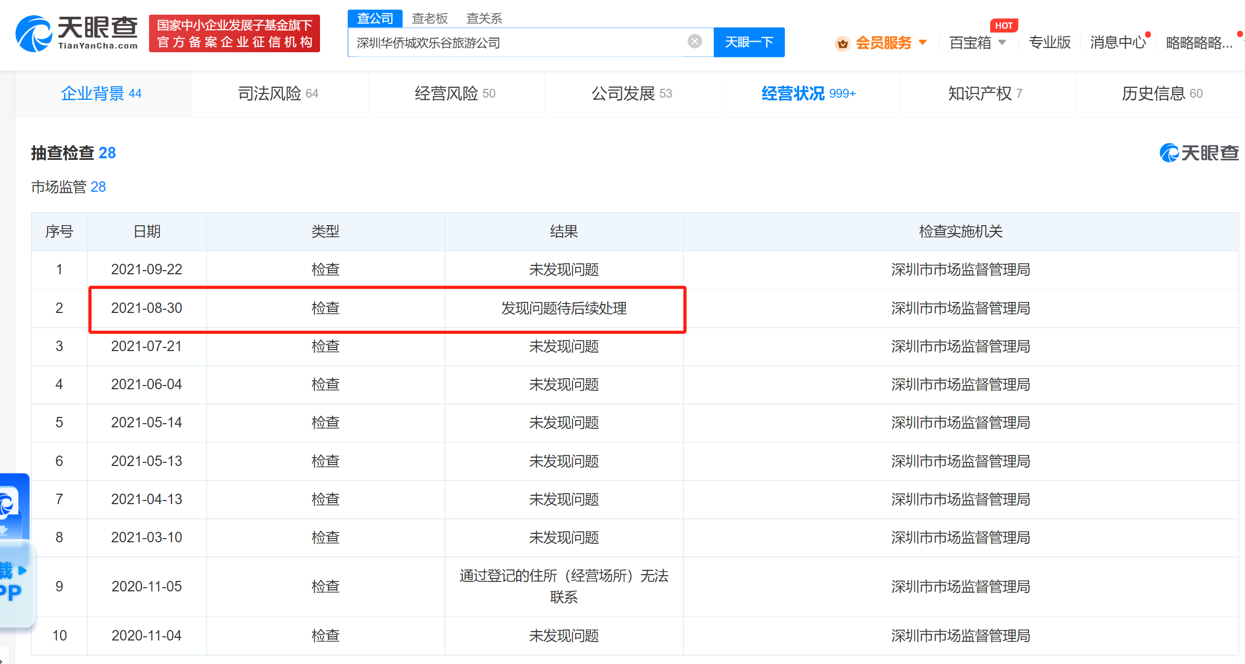Click the 日期 column header

147,231
